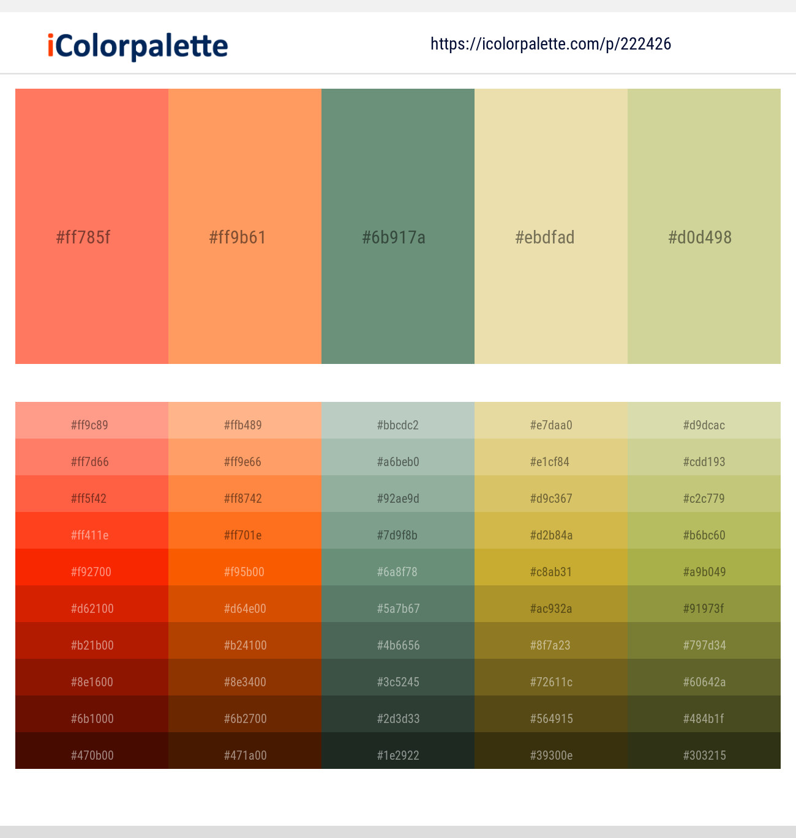Image resolution: width=796 pixels, height=838 pixels.
Task: Pick the #303215 deep olive shade
Action: tap(704, 755)
